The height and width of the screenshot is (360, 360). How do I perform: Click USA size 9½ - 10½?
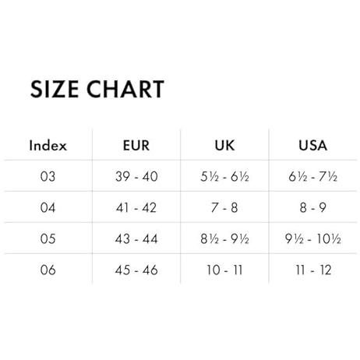coord(312,239)
